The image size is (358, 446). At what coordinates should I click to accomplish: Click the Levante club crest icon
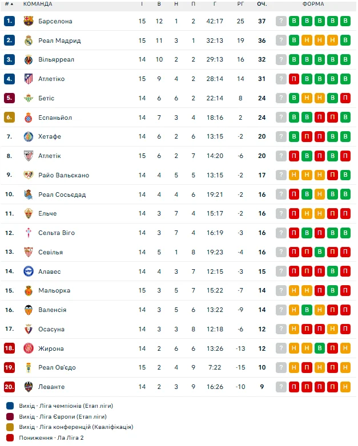(29, 387)
